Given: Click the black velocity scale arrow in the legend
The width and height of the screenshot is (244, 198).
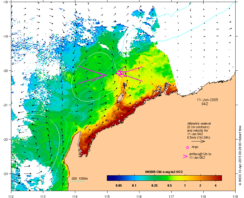Looking at the screenshot, I should click(x=198, y=142).
